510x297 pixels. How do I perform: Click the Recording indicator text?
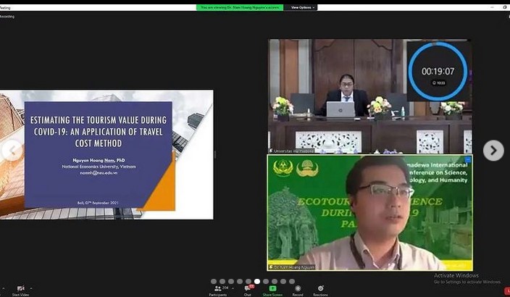point(7,17)
